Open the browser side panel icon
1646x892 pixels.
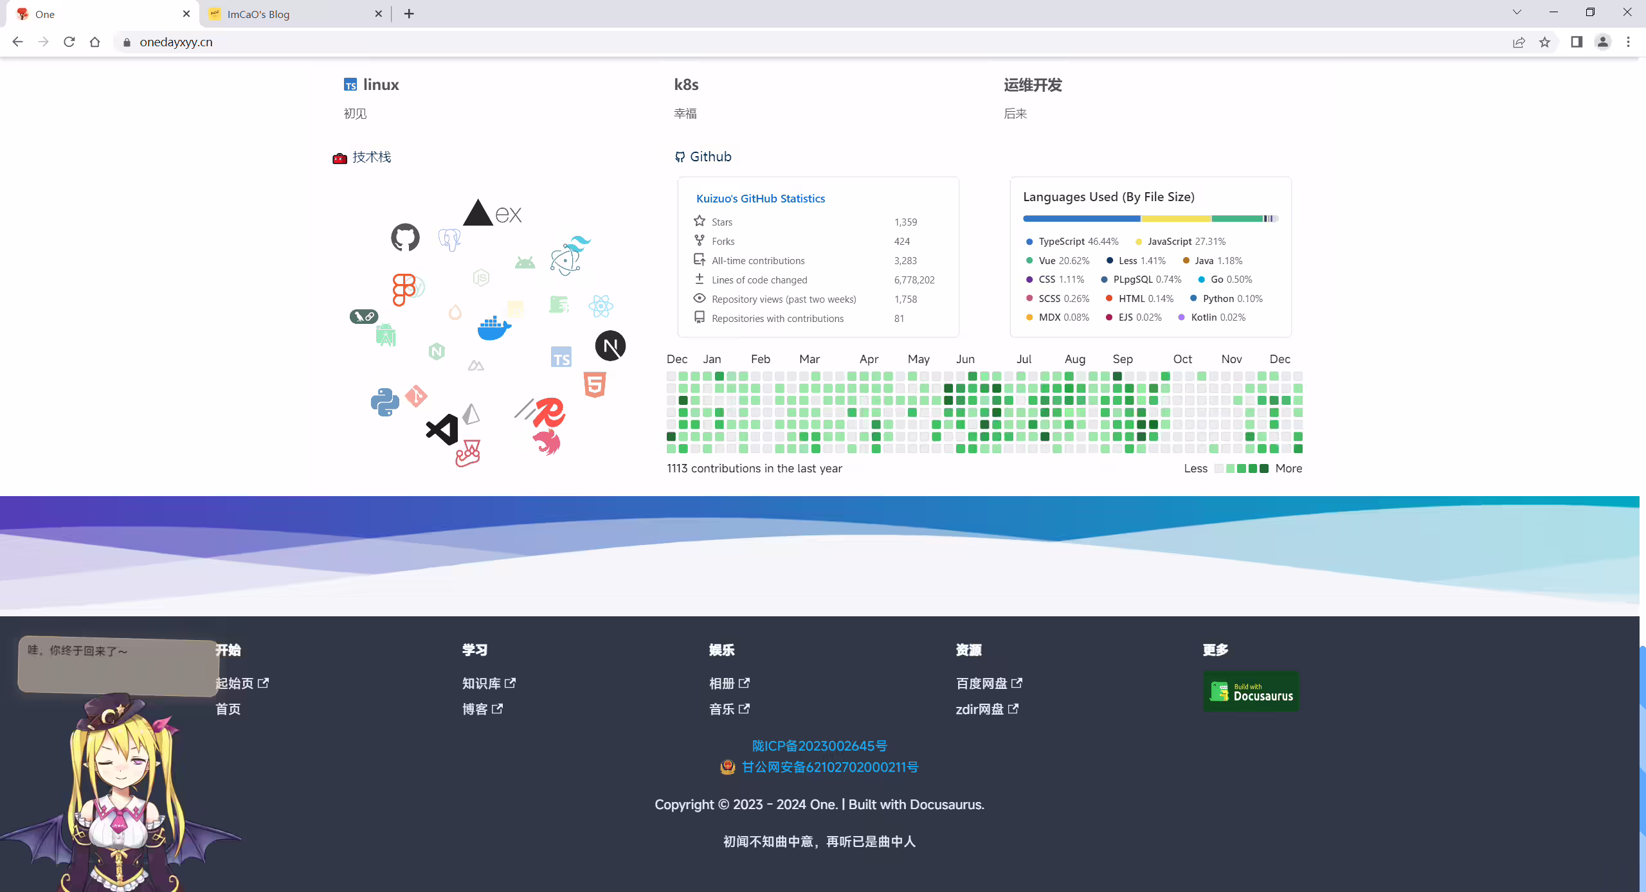(1577, 42)
